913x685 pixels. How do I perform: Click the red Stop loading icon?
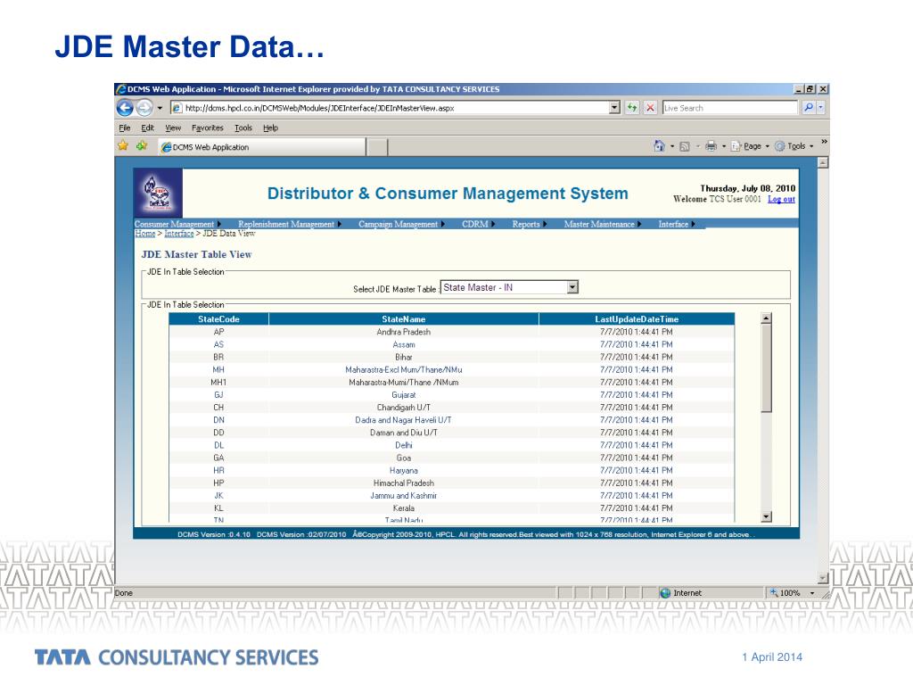pos(650,108)
